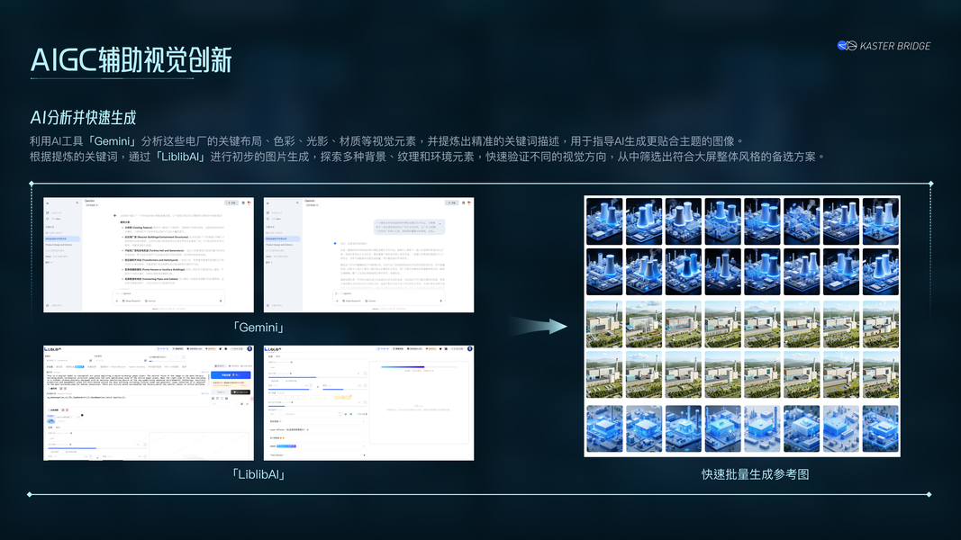The height and width of the screenshot is (540, 961).
Task: Click Gemini sparkle icon beside right response
Action: coord(335,243)
